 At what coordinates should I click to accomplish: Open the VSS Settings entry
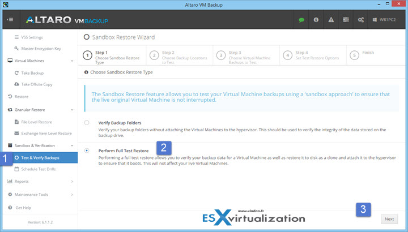point(32,37)
